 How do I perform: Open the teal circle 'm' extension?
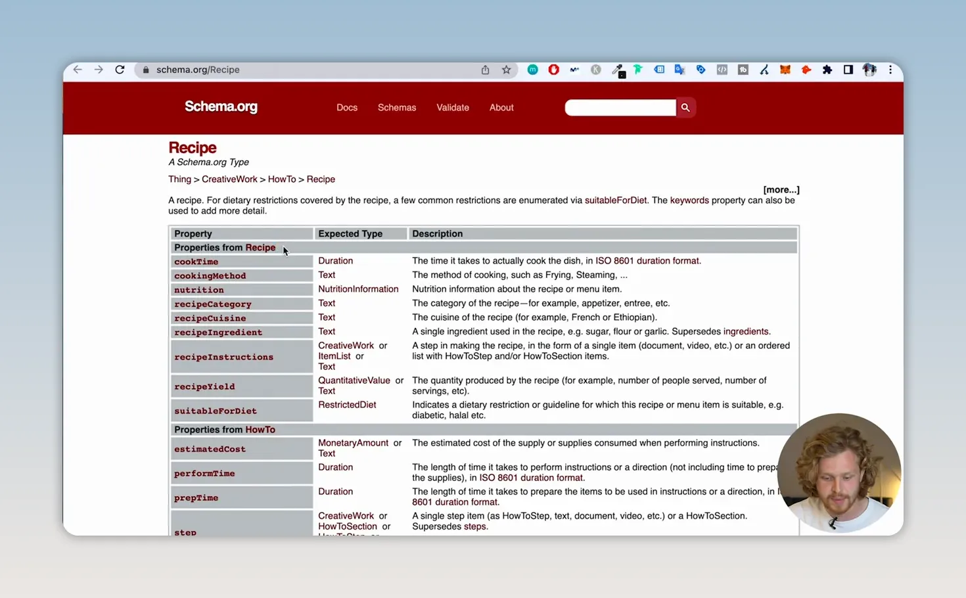(x=533, y=70)
